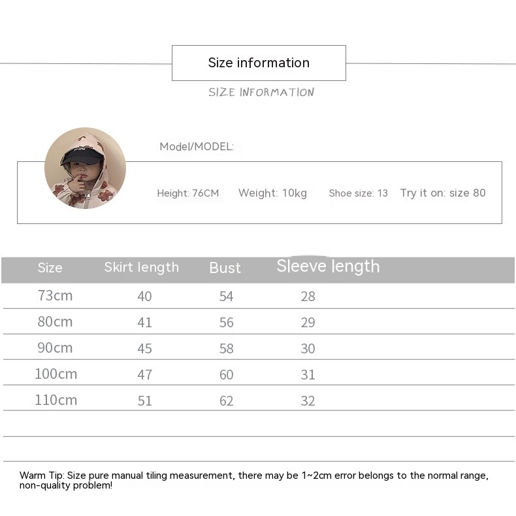516x516 pixels.
Task: Click the 100cm size row label
Action: pos(56,374)
